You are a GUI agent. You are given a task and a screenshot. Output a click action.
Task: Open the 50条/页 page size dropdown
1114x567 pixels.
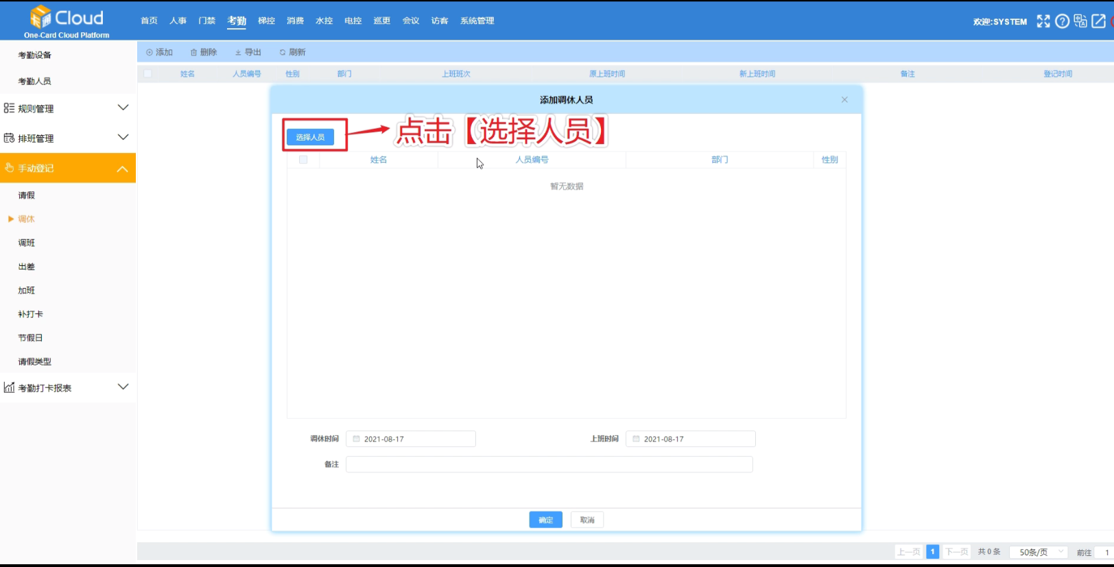point(1039,552)
